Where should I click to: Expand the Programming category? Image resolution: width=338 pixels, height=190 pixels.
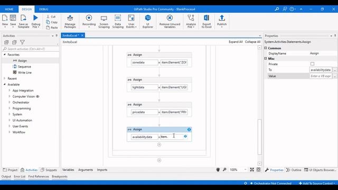point(10,108)
